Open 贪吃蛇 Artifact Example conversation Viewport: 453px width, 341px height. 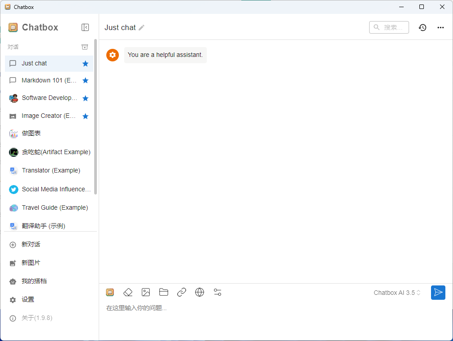coord(49,152)
